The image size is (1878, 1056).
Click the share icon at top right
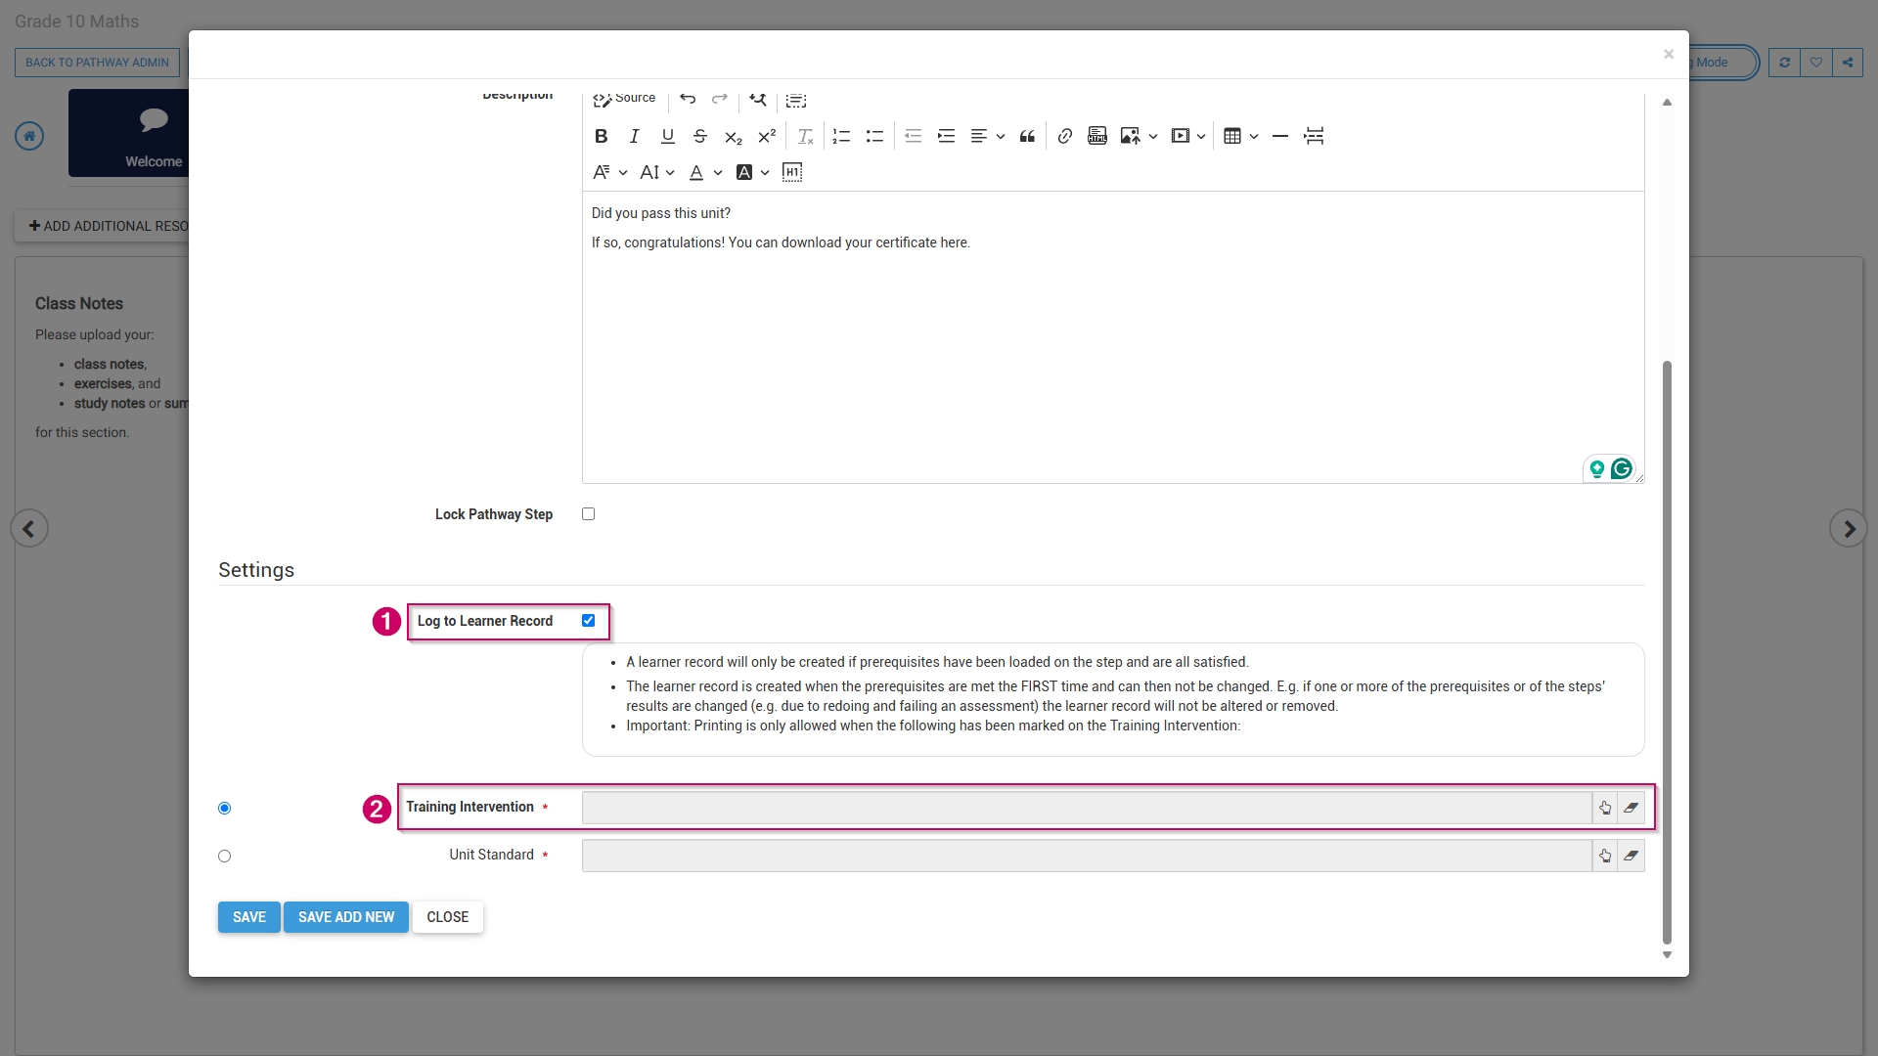pos(1848,63)
